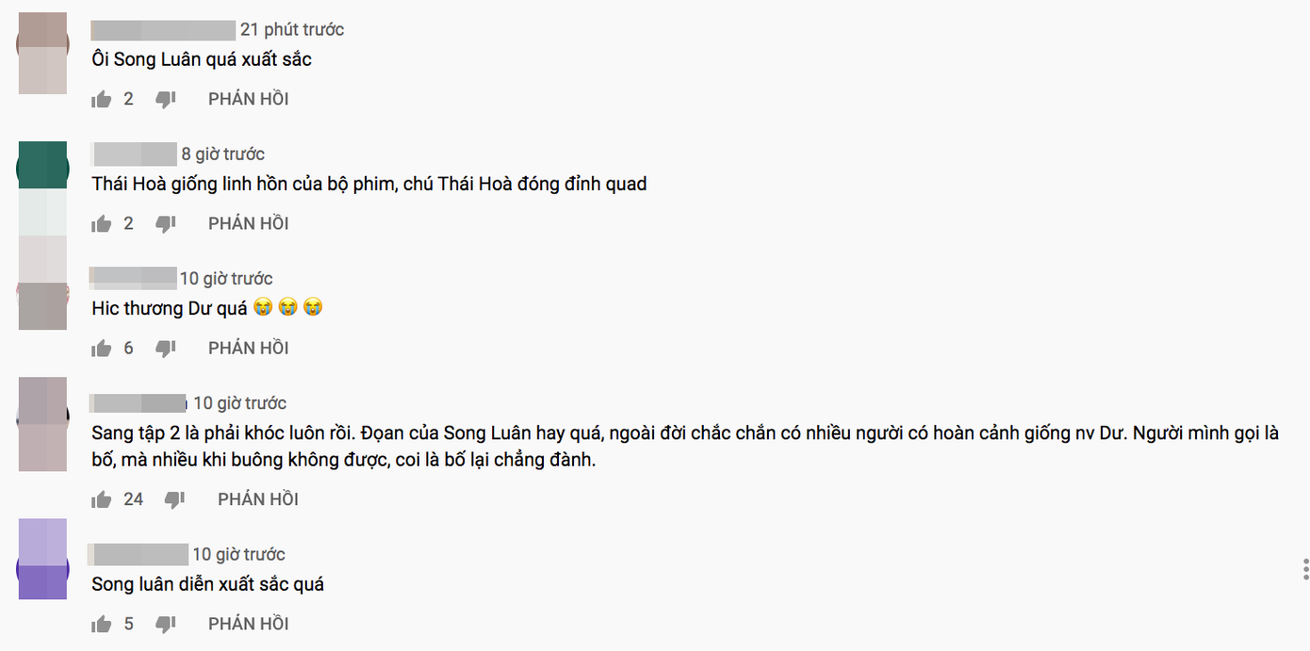This screenshot has height=651, width=1310.
Task: Dislike the "Sang tập 2" comment
Action: (x=175, y=499)
